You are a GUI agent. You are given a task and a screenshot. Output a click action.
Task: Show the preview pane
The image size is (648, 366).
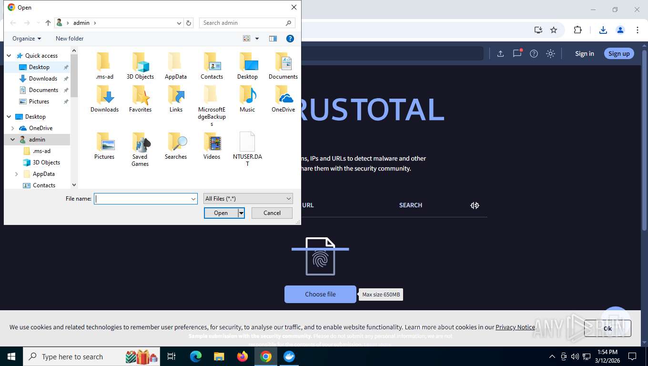point(273,39)
